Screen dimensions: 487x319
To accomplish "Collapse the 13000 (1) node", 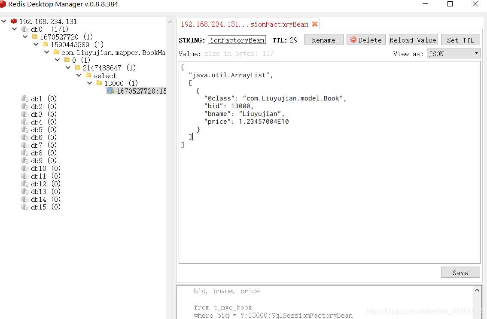I will [x=90, y=83].
